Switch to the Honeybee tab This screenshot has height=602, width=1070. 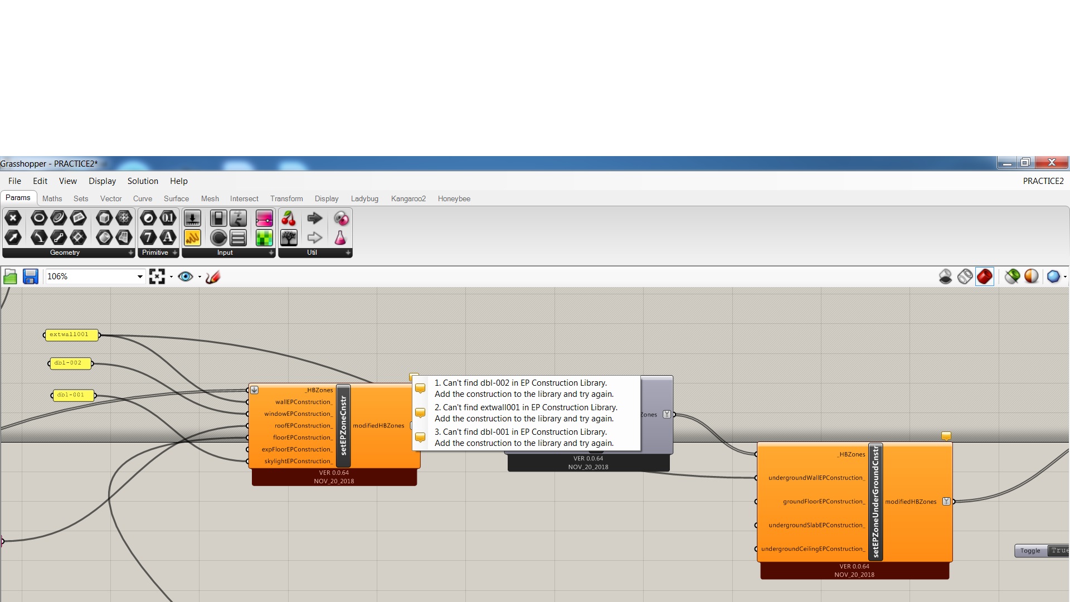[x=454, y=198]
